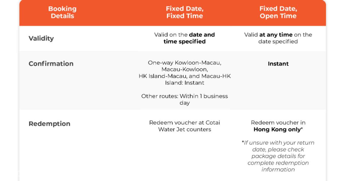
Task: Click the bold "at any time" text
Action: (x=276, y=35)
